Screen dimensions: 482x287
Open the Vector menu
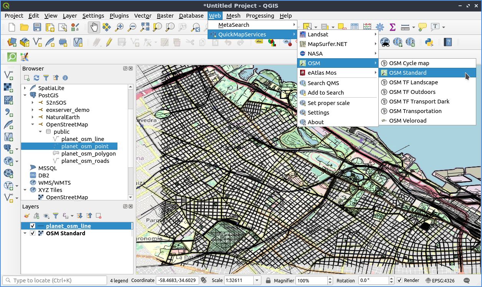pos(142,16)
